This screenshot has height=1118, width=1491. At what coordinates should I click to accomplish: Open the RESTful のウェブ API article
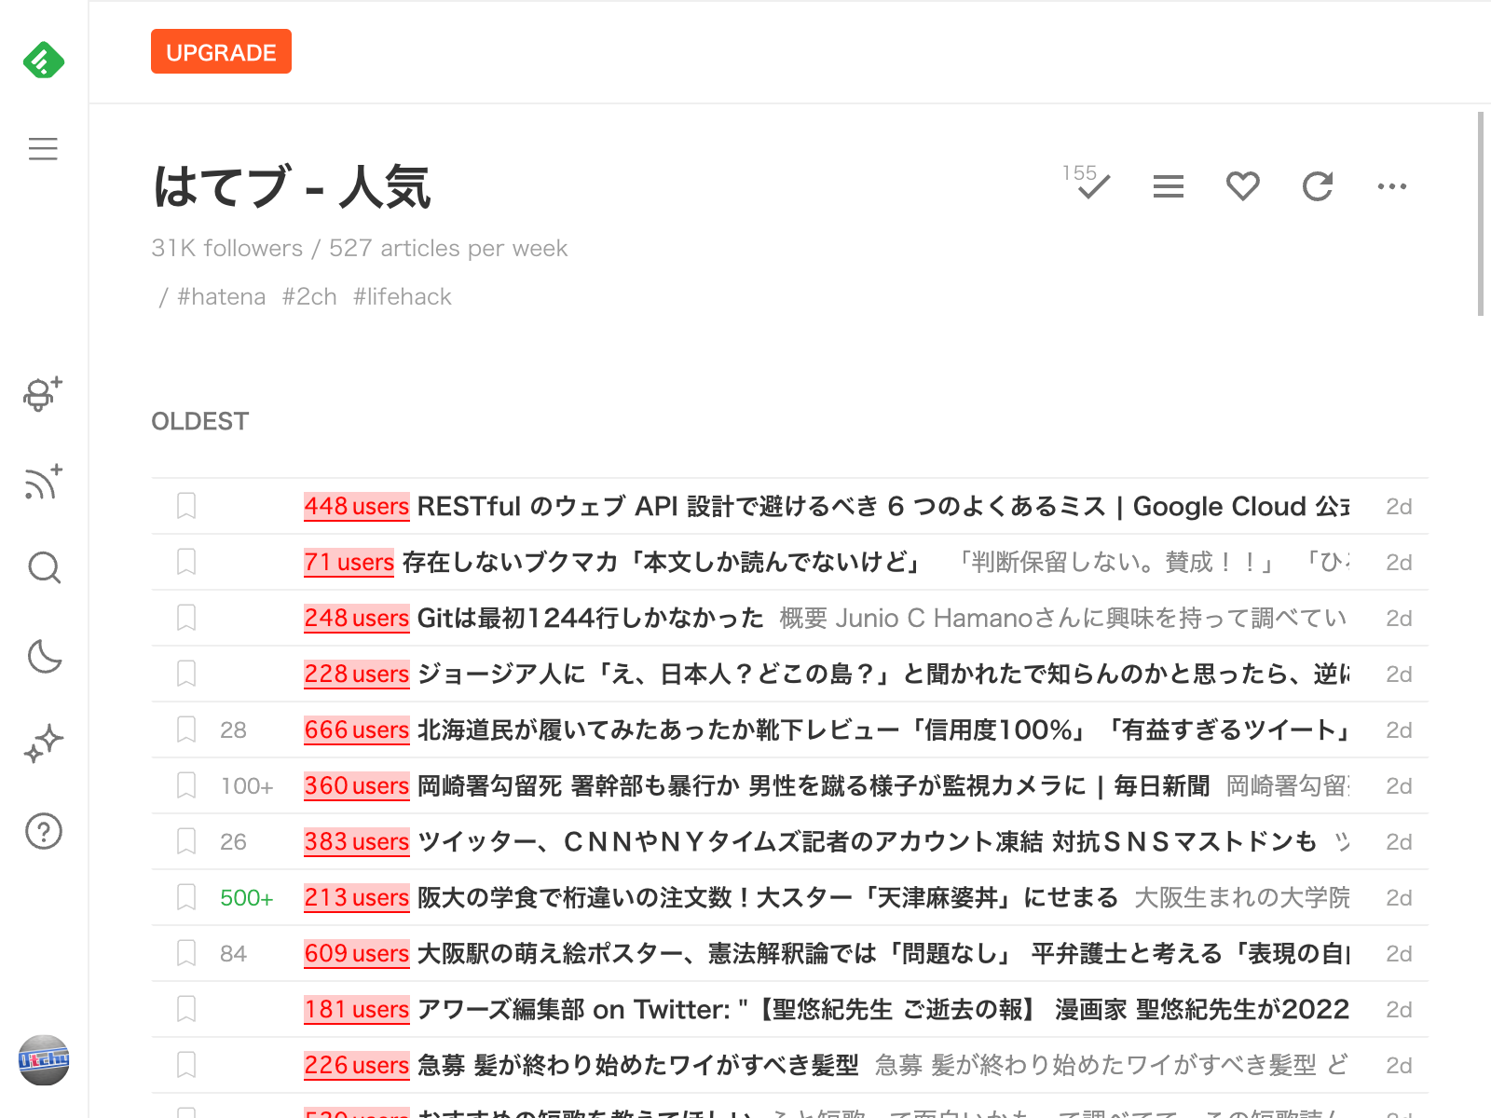click(789, 506)
